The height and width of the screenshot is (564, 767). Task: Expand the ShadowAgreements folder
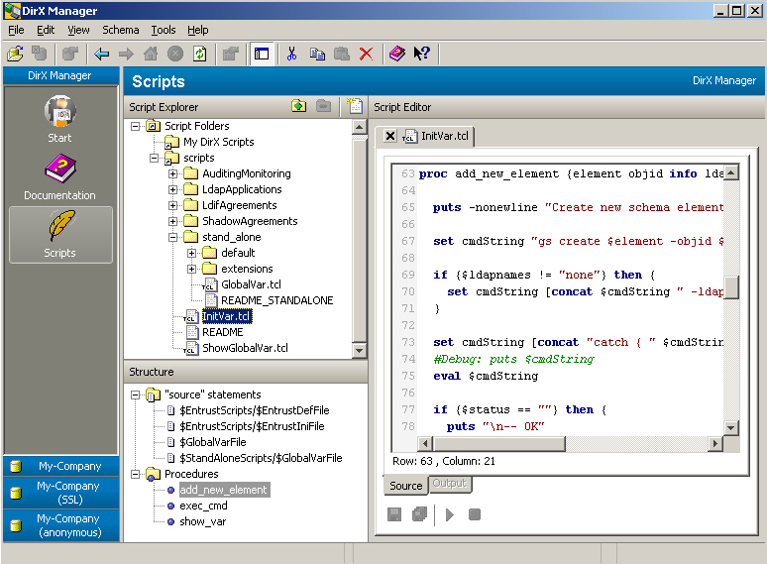tap(172, 221)
